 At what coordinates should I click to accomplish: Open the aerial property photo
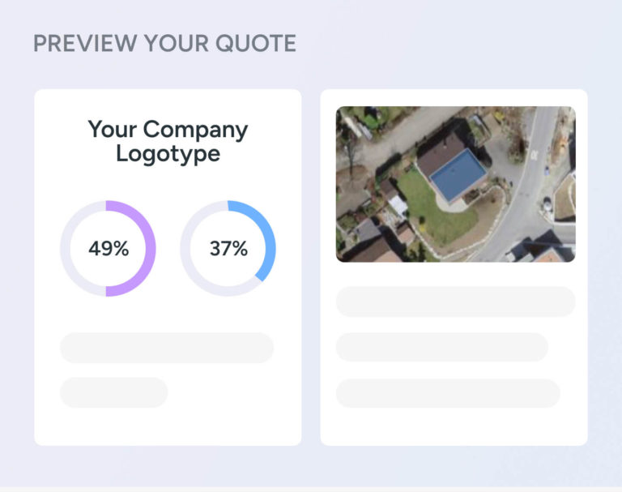pos(455,184)
